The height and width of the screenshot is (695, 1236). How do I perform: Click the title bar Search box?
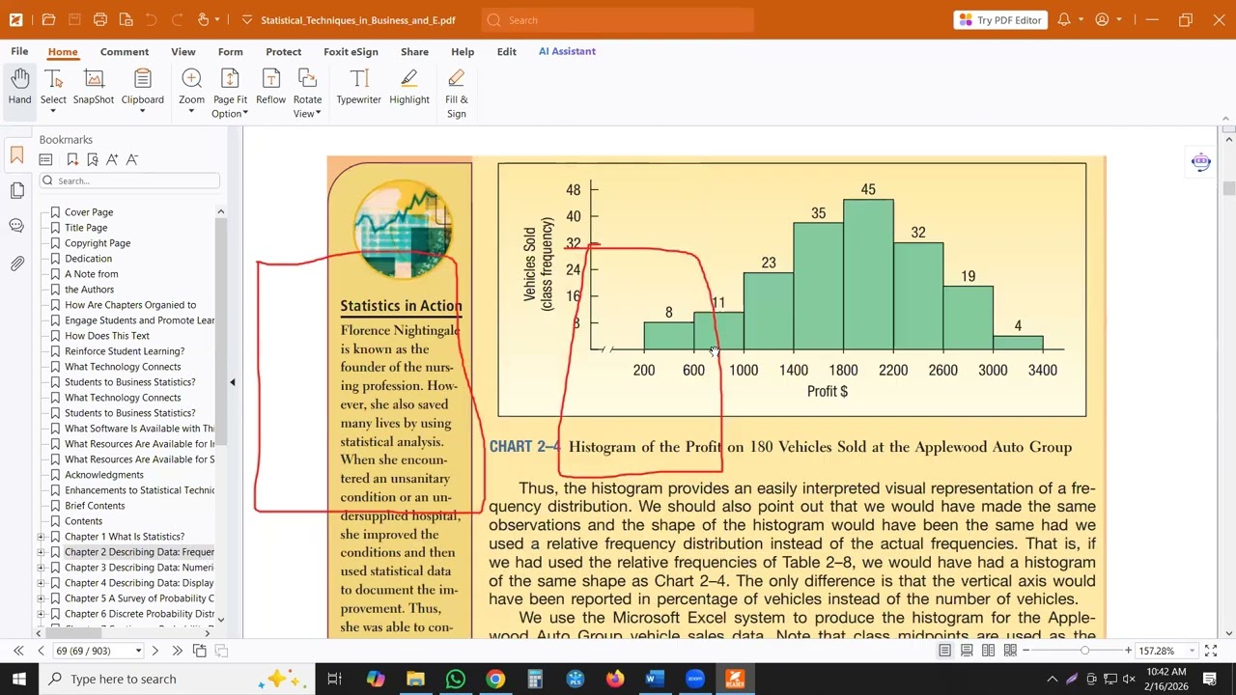618,19
